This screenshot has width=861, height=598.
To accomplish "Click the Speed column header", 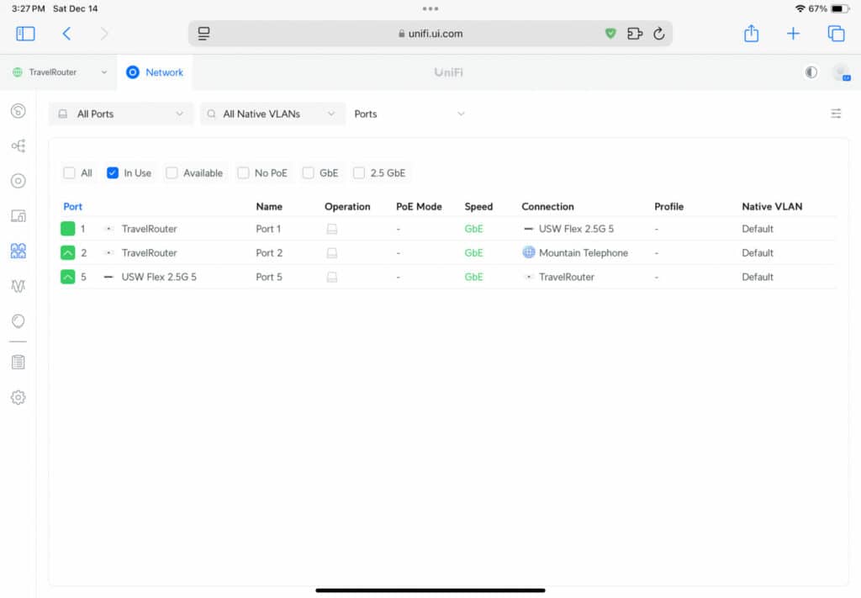I will click(478, 206).
